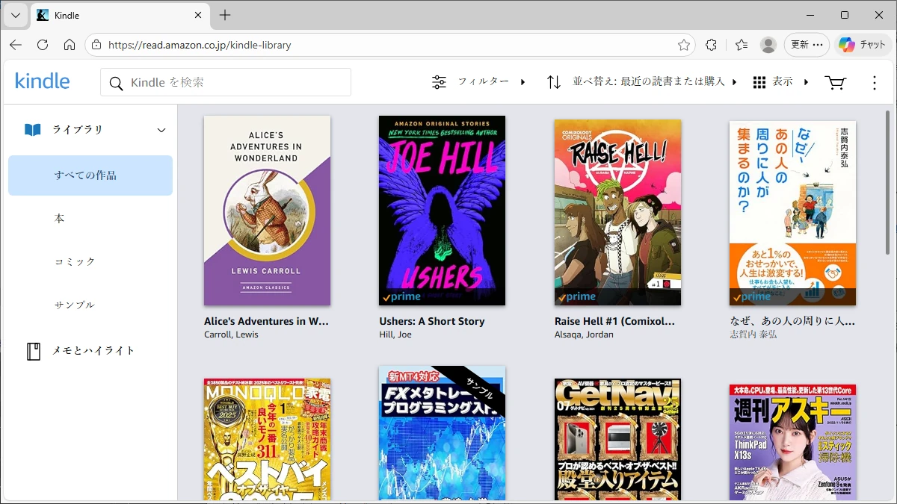Screen dimensions: 897x504
Task: Open the three-dot more options menu
Action: tap(874, 82)
